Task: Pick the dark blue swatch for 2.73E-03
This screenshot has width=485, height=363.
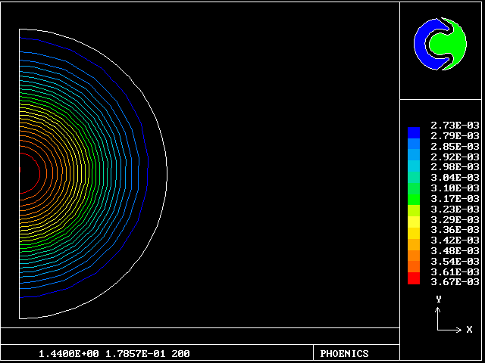Action: [413, 130]
